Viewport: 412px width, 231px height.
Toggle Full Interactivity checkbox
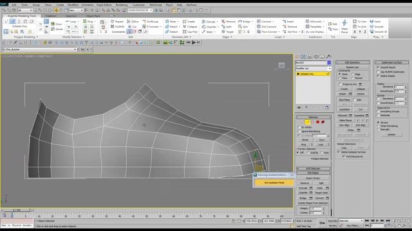pos(344,157)
